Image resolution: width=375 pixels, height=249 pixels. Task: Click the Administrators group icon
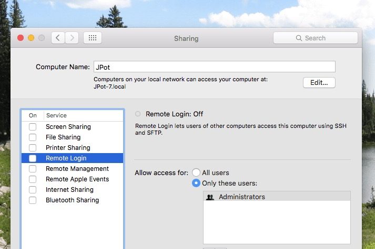[x=210, y=197]
